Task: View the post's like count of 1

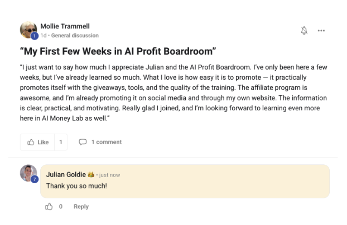Action: pos(61,142)
